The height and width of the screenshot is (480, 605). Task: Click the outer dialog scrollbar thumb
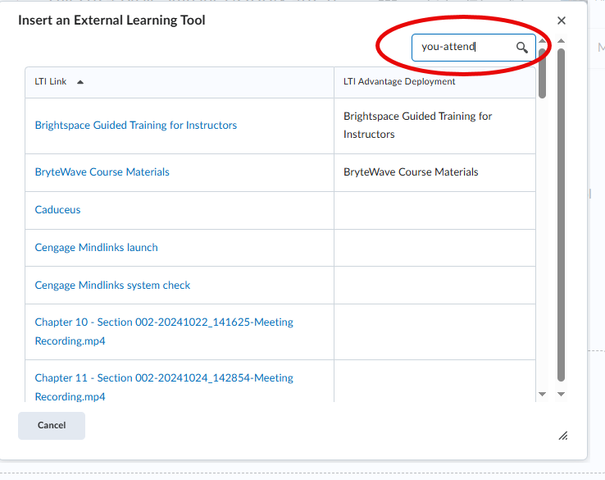[561, 215]
